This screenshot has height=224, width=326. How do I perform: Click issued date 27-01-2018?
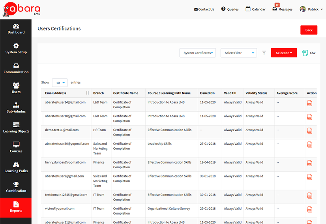[x=208, y=144]
